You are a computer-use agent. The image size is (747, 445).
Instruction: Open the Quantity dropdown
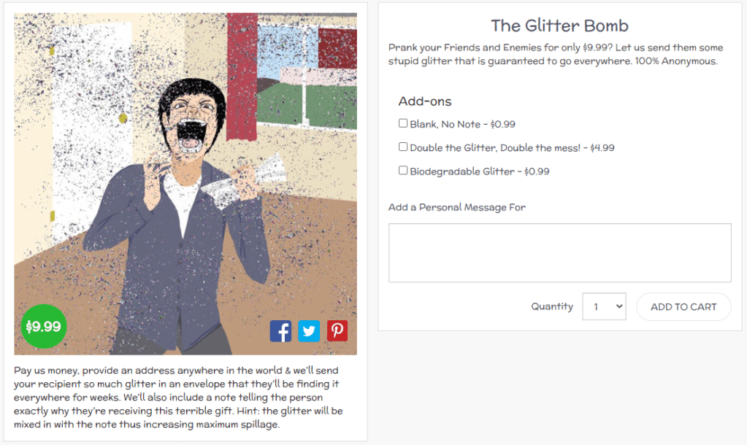point(604,307)
